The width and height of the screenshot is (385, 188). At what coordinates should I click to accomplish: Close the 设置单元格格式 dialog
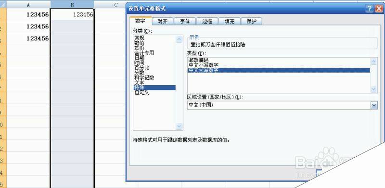click(x=378, y=9)
